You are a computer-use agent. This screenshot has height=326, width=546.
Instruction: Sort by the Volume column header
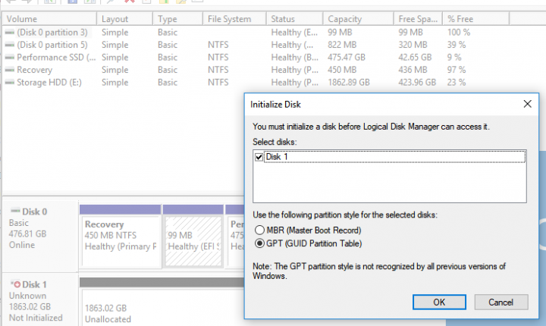click(x=49, y=19)
